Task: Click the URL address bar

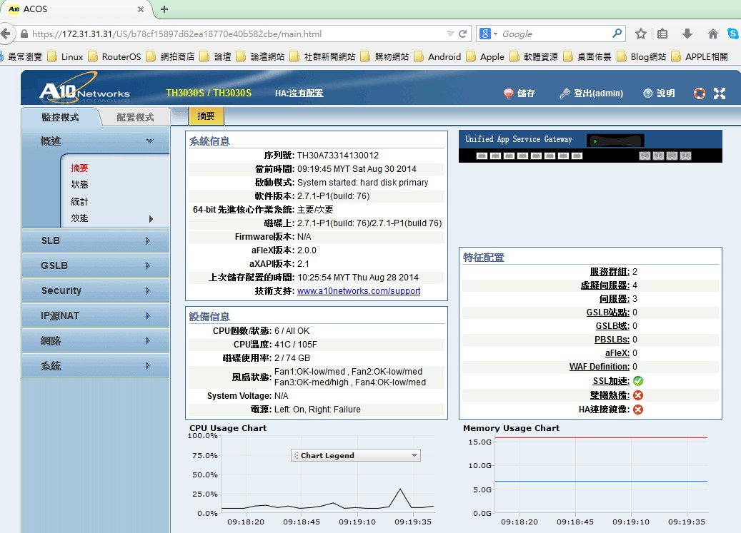Action: tap(237, 34)
